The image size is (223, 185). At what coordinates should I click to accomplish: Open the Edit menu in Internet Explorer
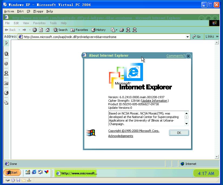16,23
